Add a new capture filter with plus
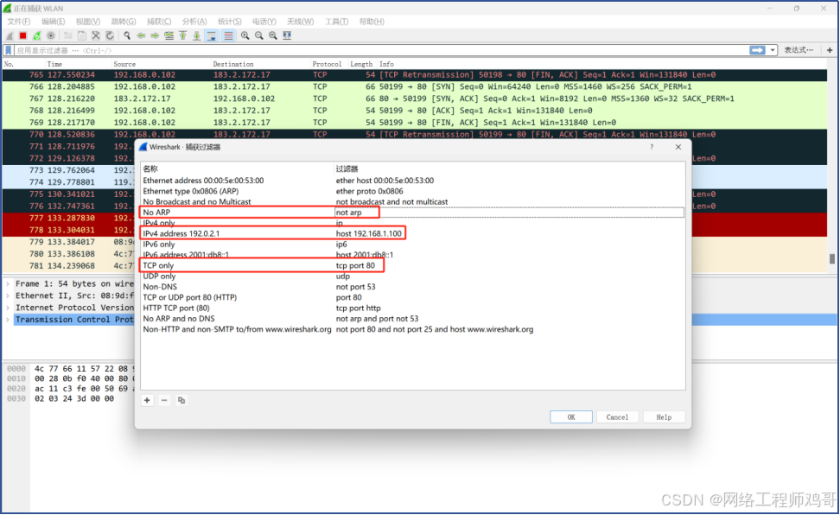This screenshot has height=515, width=840. click(147, 400)
